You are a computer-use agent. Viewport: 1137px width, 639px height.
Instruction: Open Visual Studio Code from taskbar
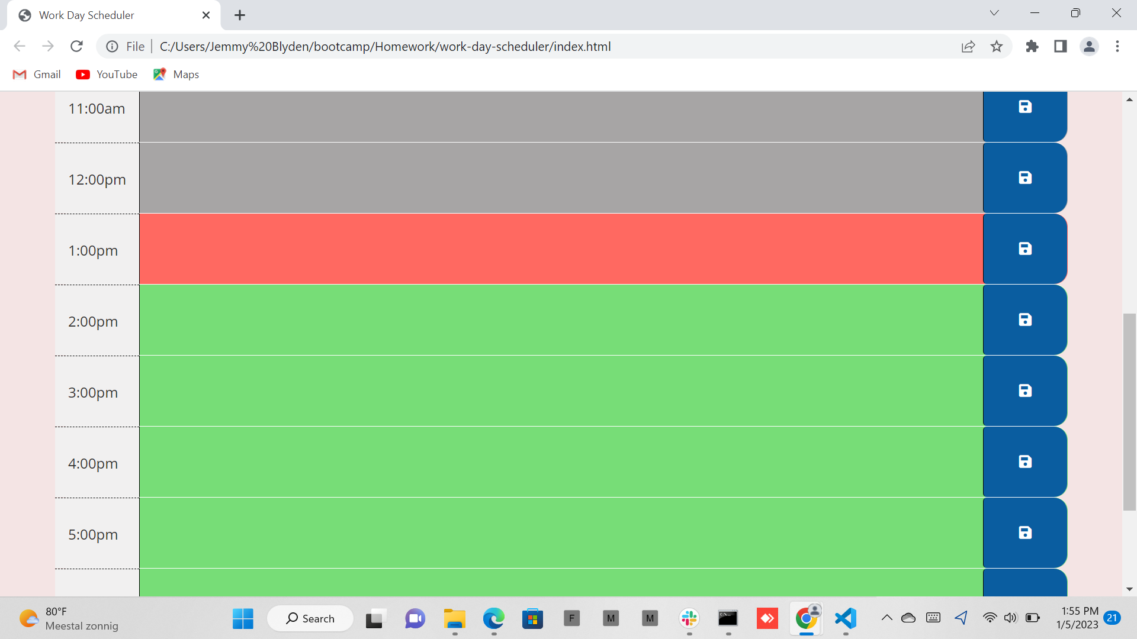(x=845, y=618)
